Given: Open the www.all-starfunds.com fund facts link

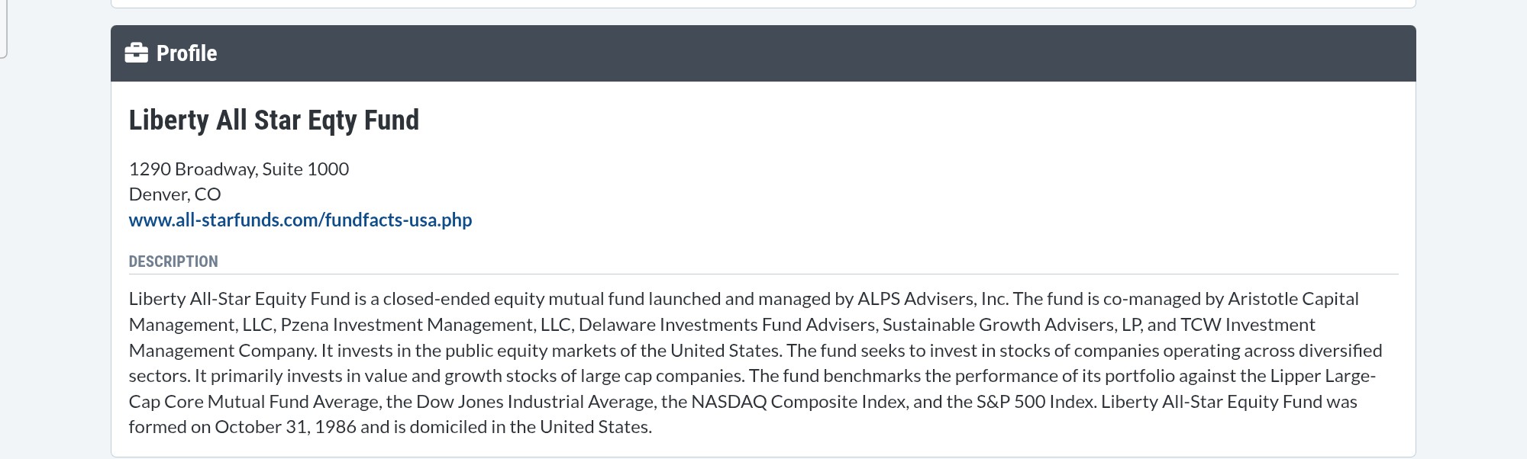Looking at the screenshot, I should [300, 220].
